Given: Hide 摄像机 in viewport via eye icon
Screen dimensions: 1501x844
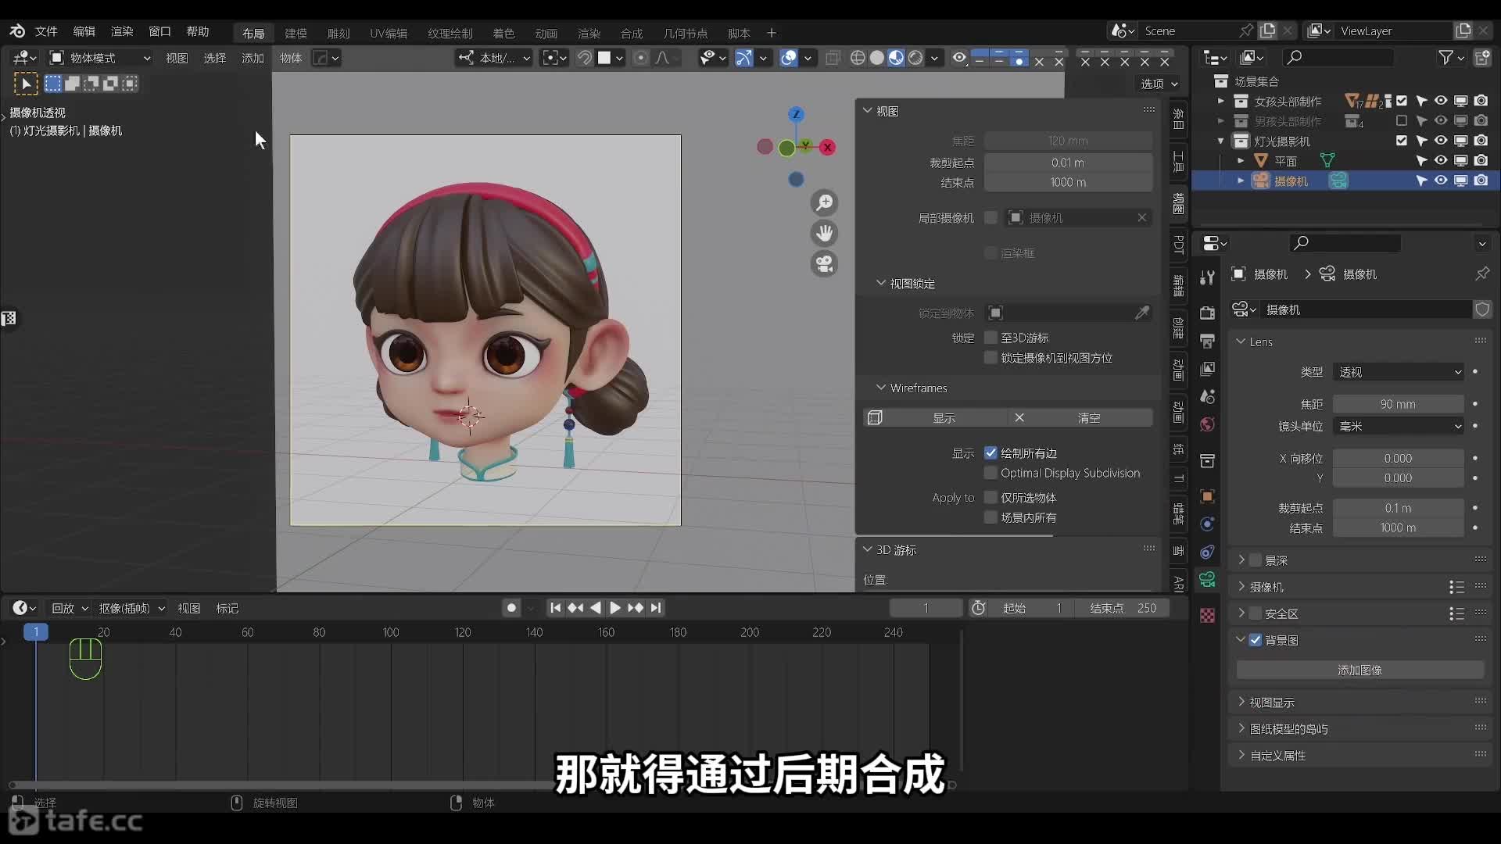Looking at the screenshot, I should (1441, 181).
